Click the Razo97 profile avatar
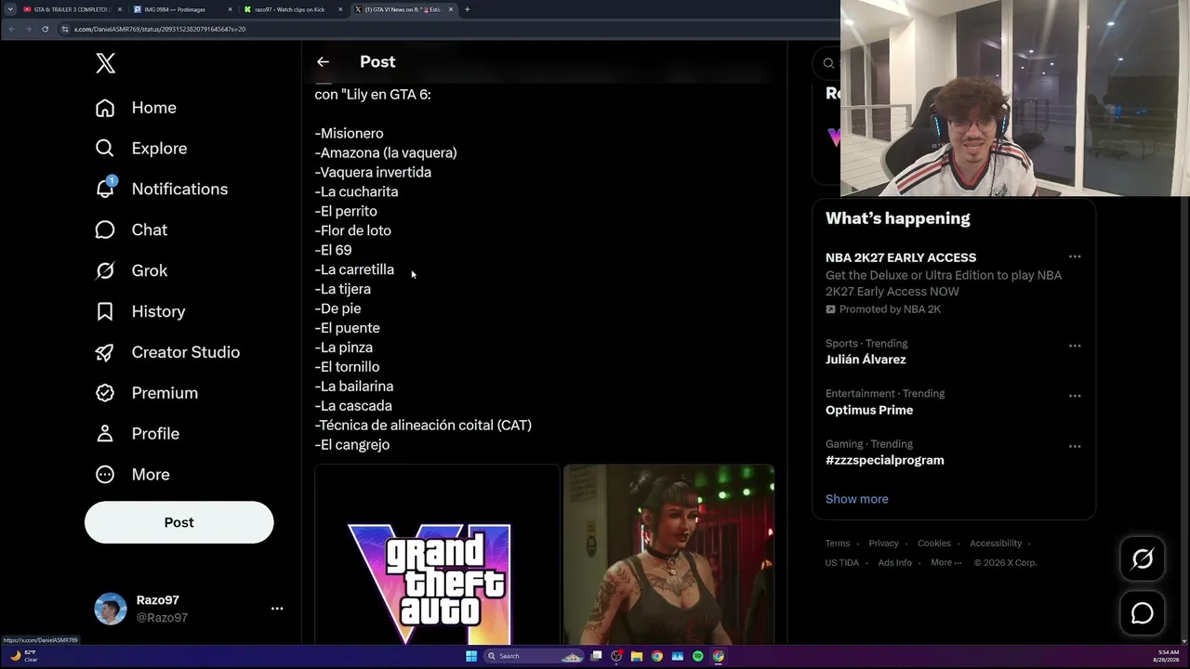The height and width of the screenshot is (669, 1190). pyautogui.click(x=111, y=609)
